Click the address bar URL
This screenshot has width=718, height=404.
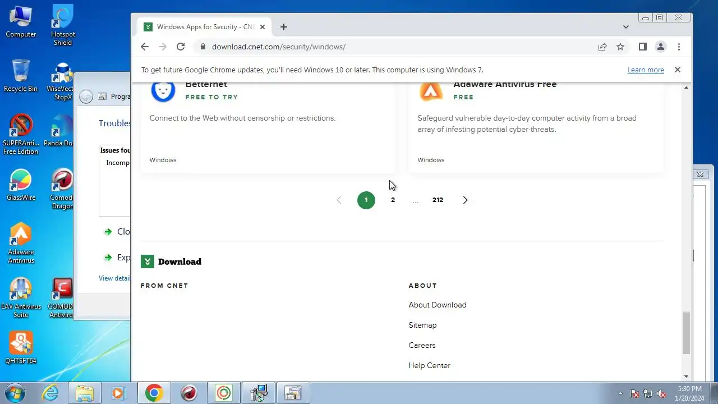278,47
